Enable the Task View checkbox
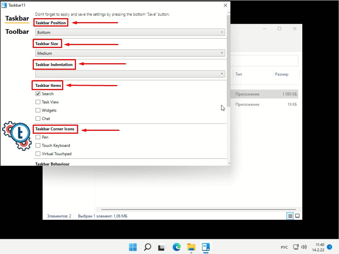 pyautogui.click(x=38, y=102)
